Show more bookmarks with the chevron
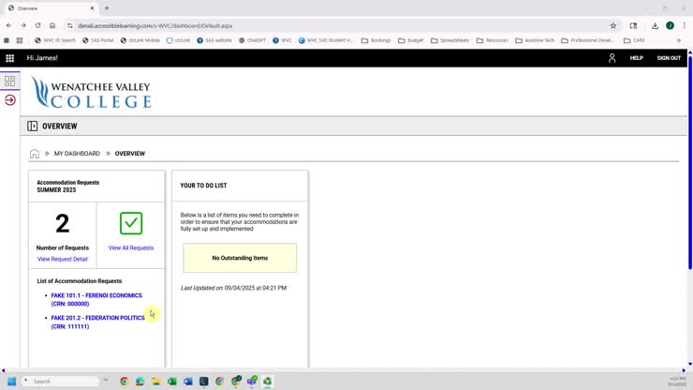The width and height of the screenshot is (693, 390). coord(679,40)
